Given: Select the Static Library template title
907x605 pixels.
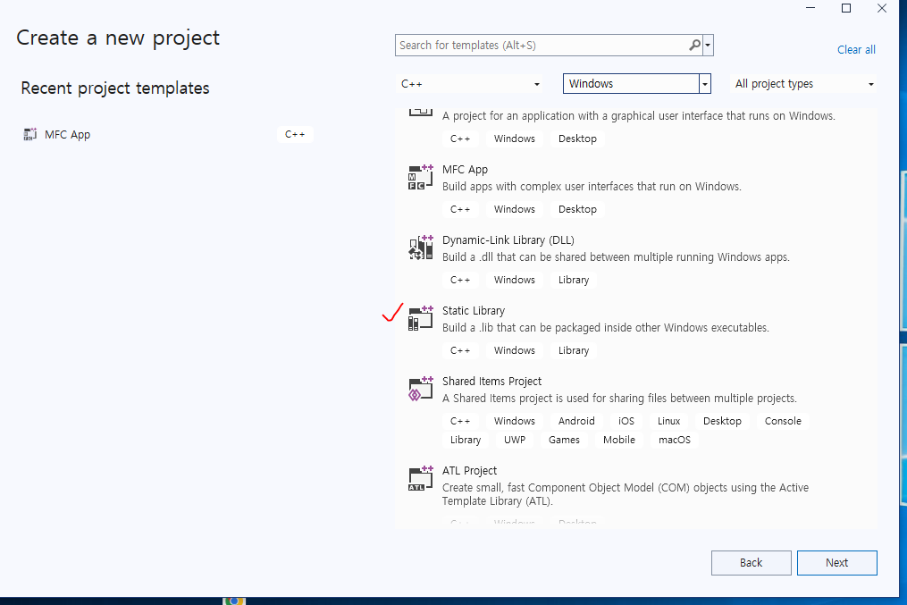Looking at the screenshot, I should coord(474,311).
